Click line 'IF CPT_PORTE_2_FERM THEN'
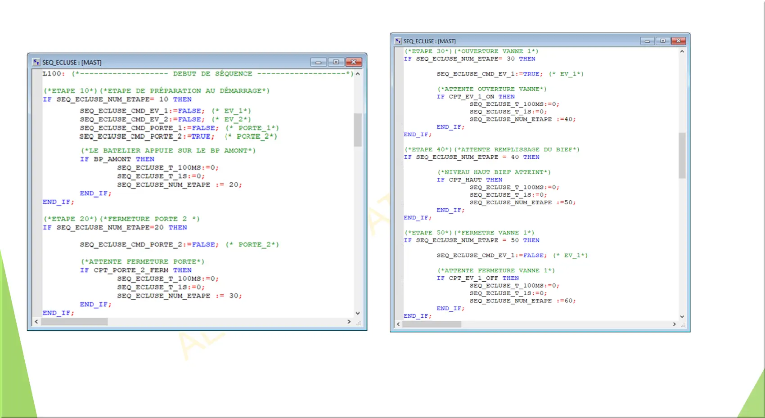Image resolution: width=765 pixels, height=418 pixels. pyautogui.click(x=136, y=270)
